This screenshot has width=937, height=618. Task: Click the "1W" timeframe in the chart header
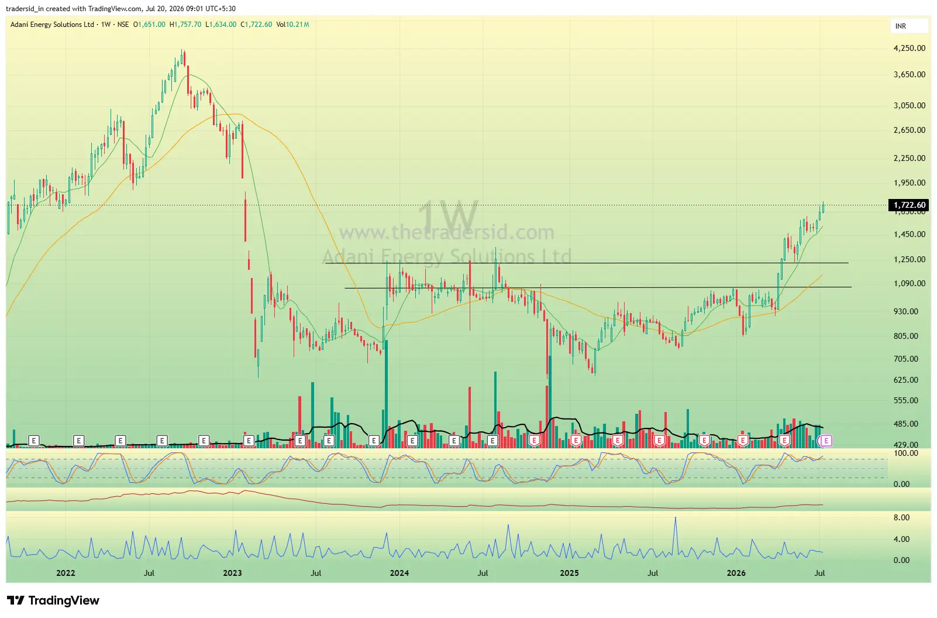click(106, 25)
